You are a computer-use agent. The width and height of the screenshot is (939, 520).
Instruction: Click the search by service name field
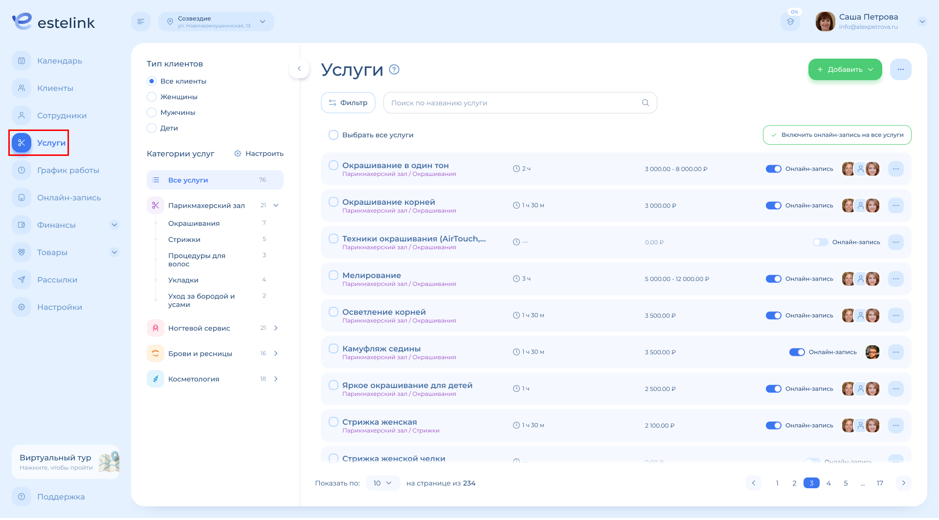pyautogui.click(x=514, y=103)
